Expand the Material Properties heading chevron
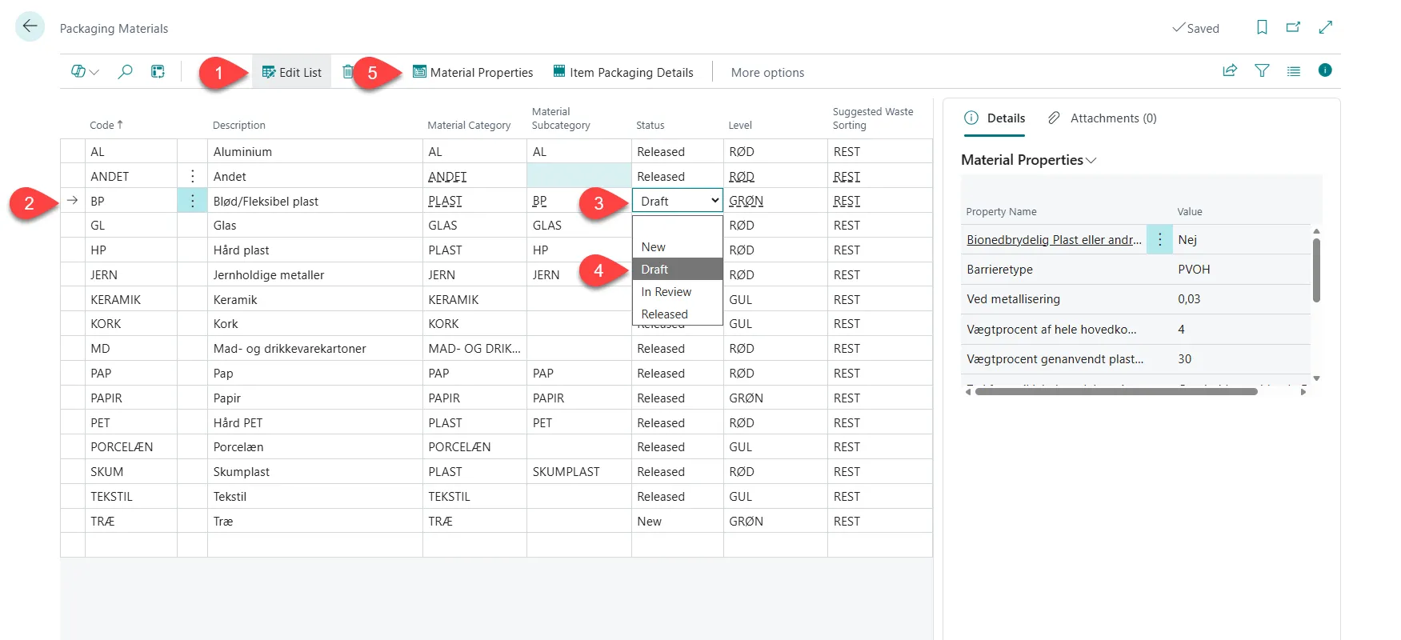 1091,161
